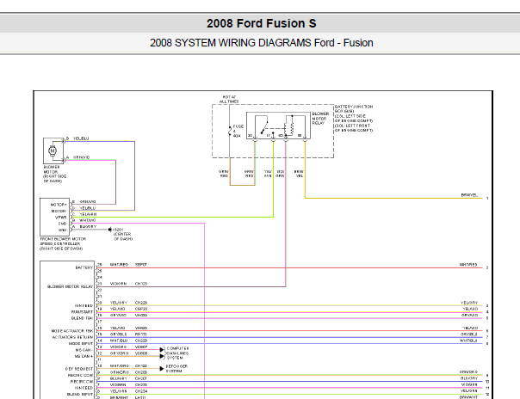Click "BLU/GRY" label at right connector 10
The width and height of the screenshot is (520, 399).
pos(469,378)
